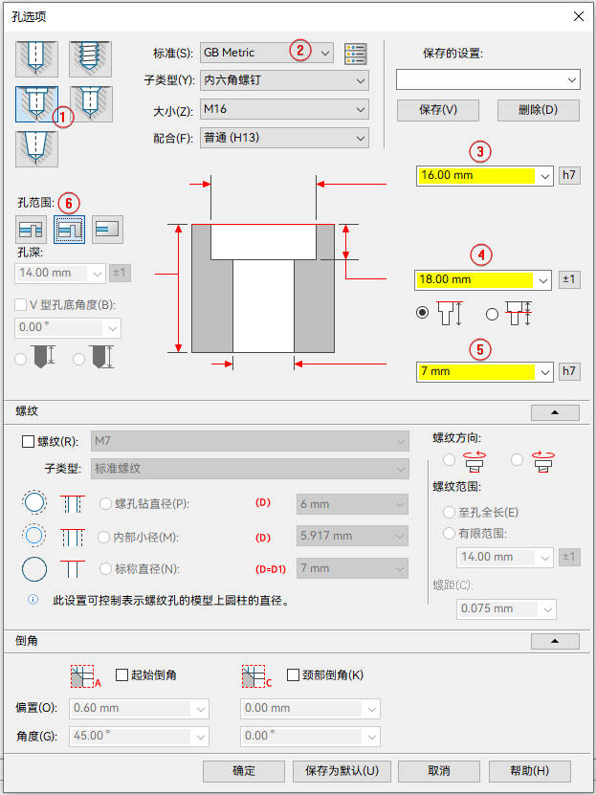This screenshot has width=596, height=795.
Task: Expand the 16.00 mm counterbore diameter dropdown
Action: [544, 176]
